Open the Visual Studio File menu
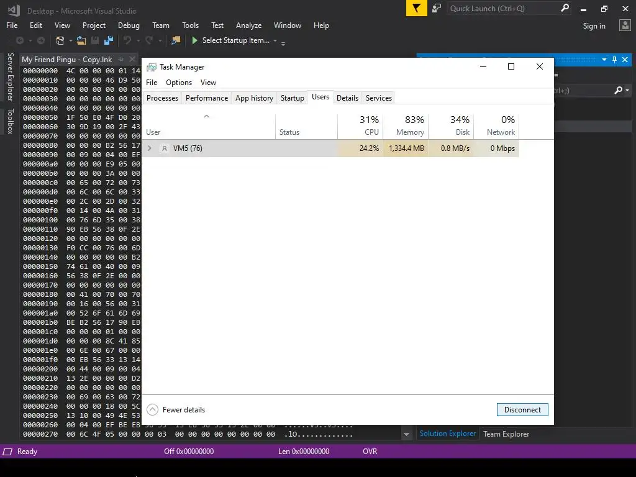Image resolution: width=636 pixels, height=477 pixels. (x=12, y=25)
